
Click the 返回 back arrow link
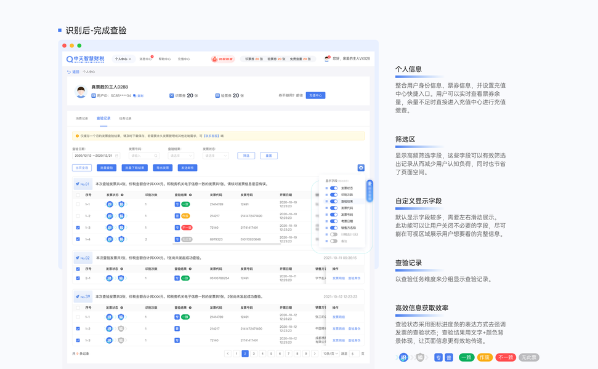pyautogui.click(x=73, y=71)
